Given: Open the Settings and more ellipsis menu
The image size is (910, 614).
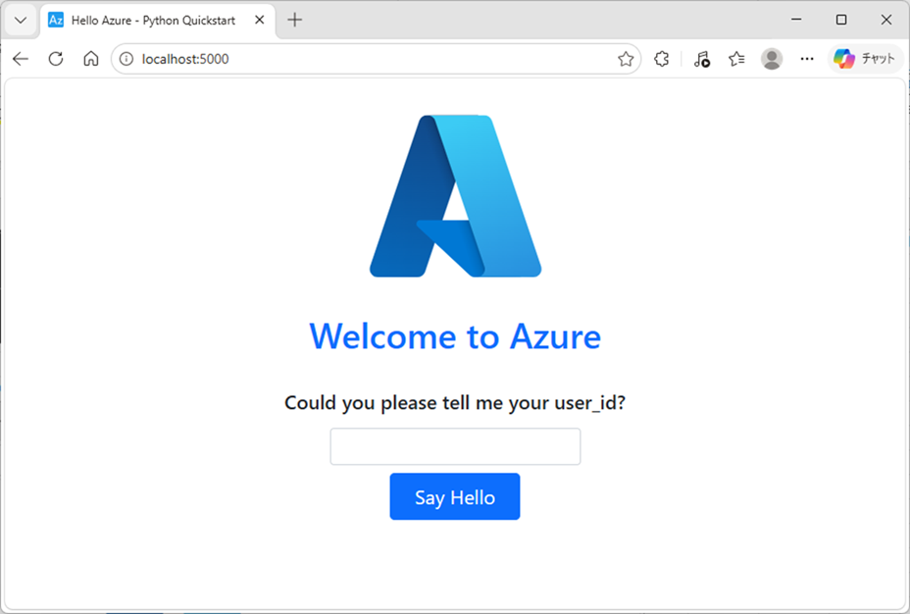Looking at the screenshot, I should point(806,58).
